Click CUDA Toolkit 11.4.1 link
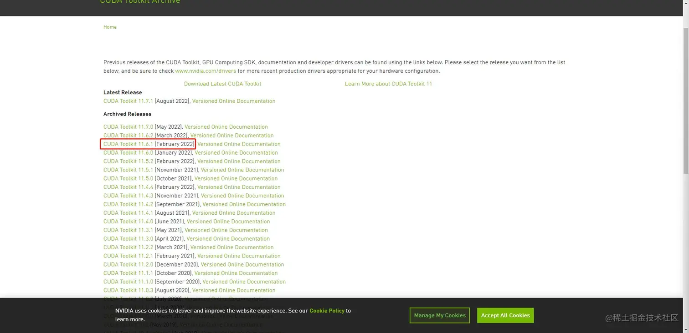Viewport: 689px width, 333px height. tap(128, 213)
